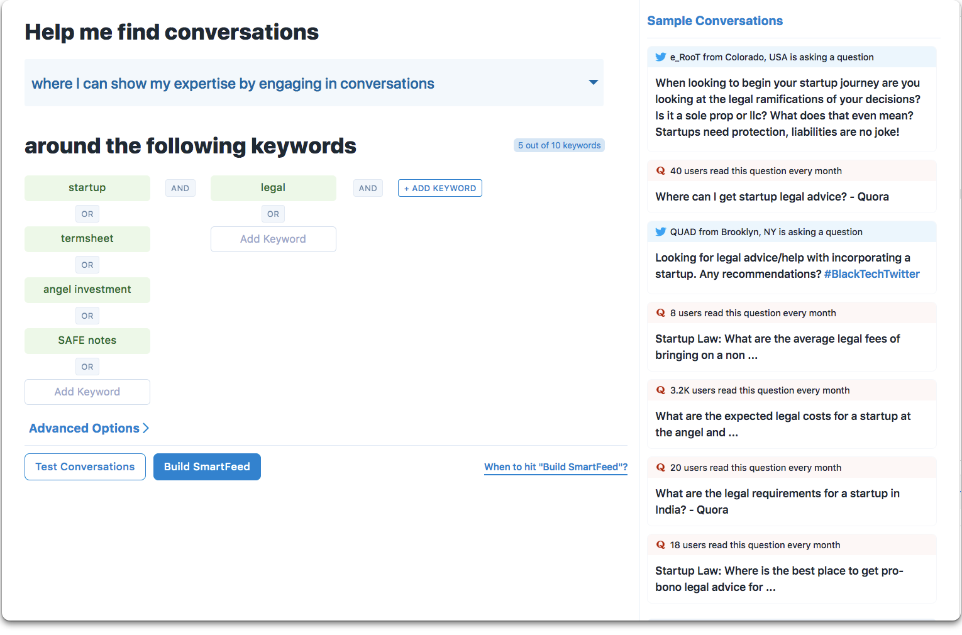
Task: Click Quora icon next to 40 users read
Action: coord(661,171)
